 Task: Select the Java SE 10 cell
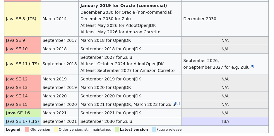[x=23, y=49]
